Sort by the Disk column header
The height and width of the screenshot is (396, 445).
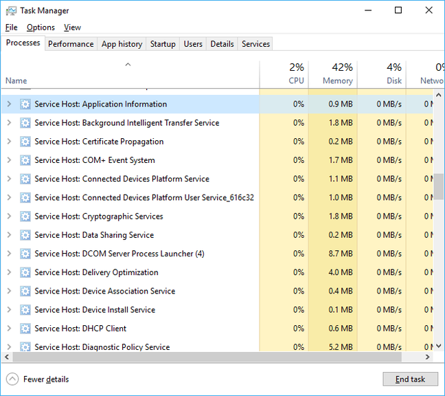point(382,74)
